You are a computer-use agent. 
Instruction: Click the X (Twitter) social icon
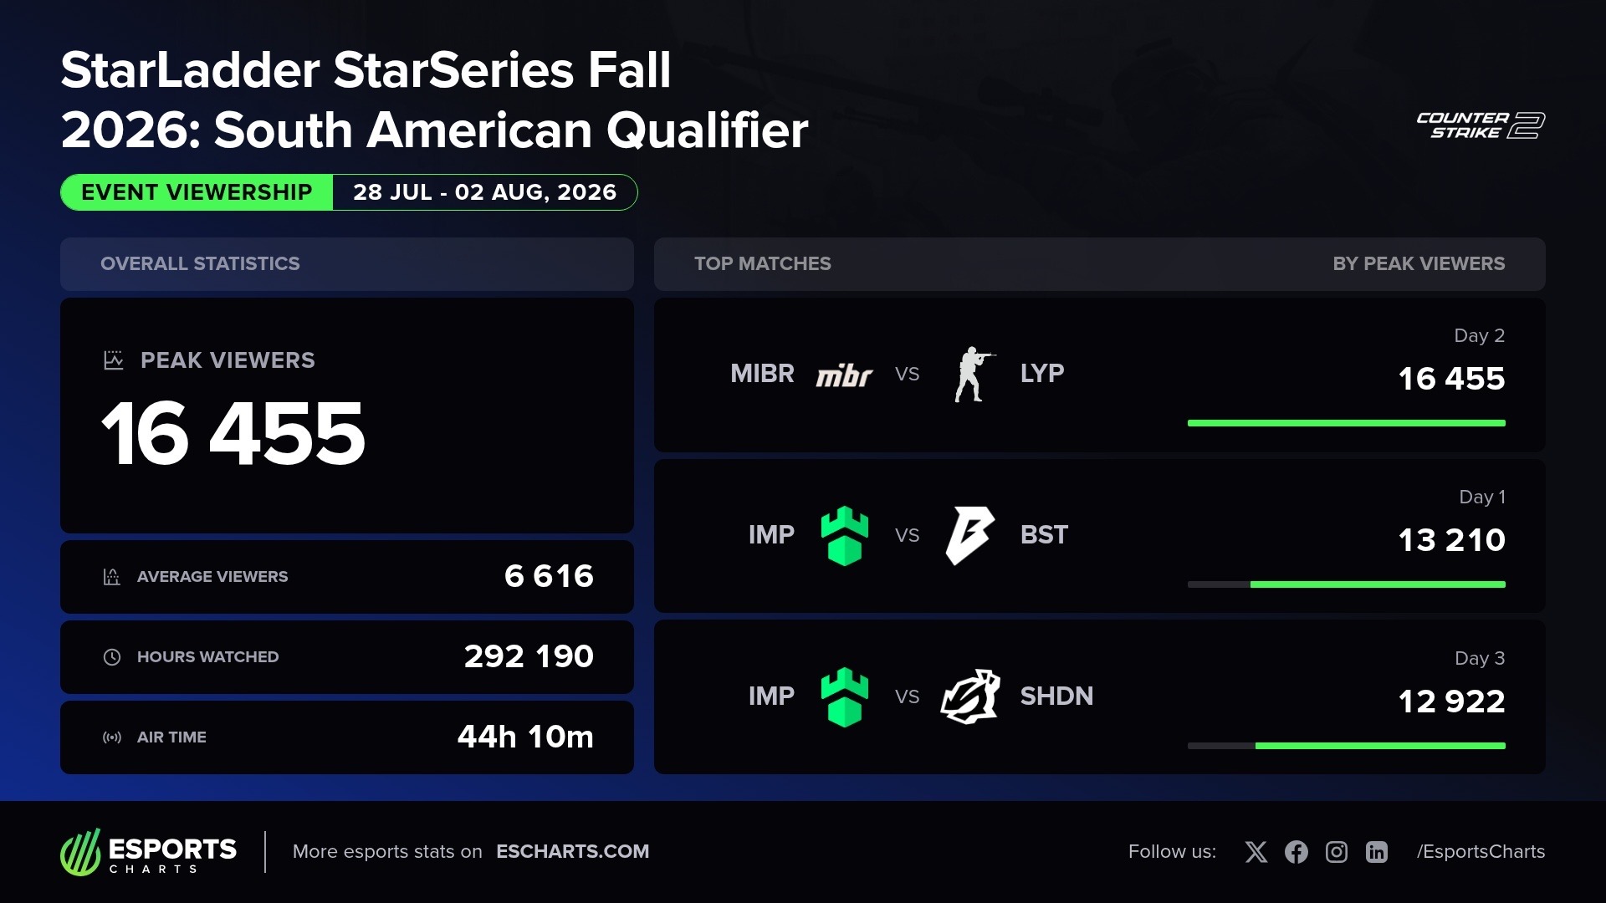point(1256,852)
